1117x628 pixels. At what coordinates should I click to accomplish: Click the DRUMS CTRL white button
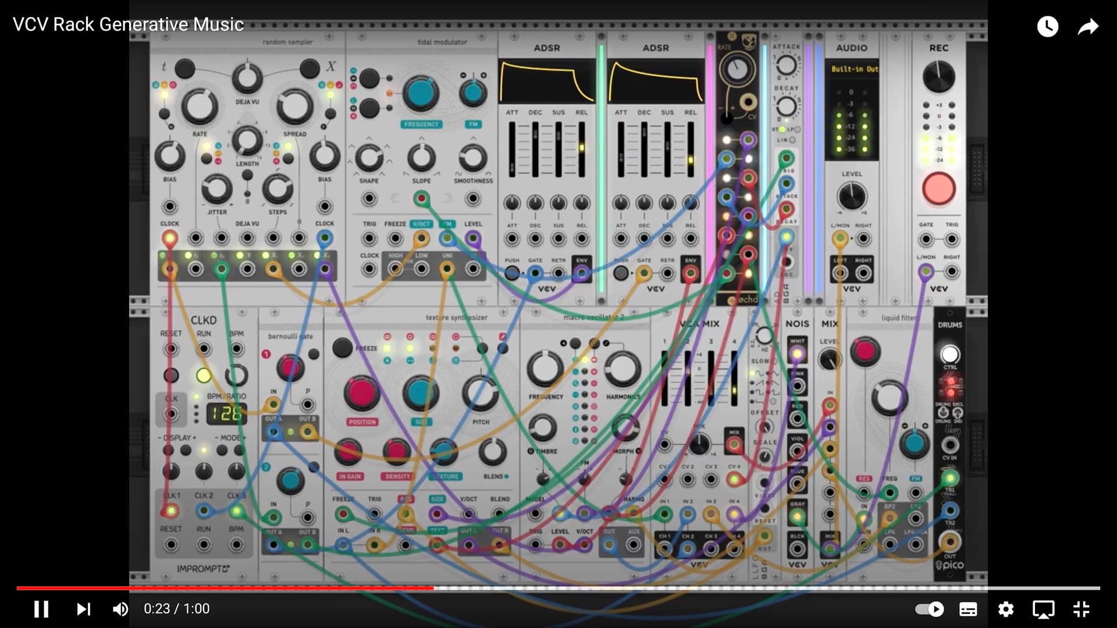(949, 354)
